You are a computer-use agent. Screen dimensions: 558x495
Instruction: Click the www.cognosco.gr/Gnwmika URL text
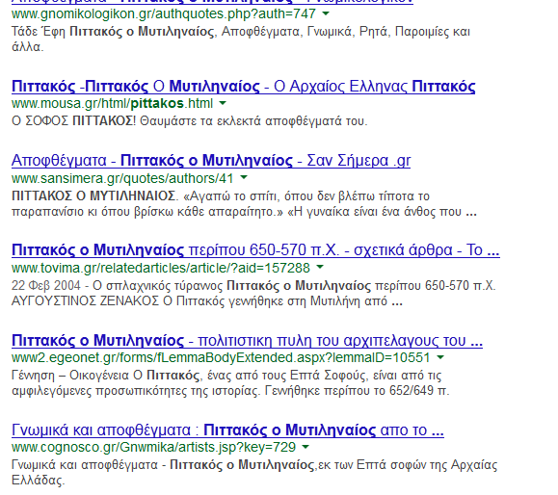(154, 447)
